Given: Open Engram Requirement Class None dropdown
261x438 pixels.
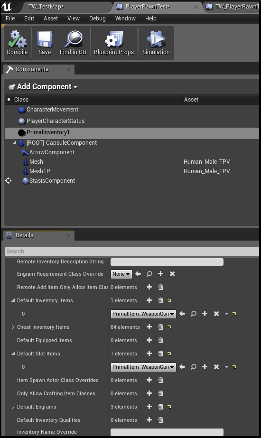Looking at the screenshot, I should tap(121, 274).
